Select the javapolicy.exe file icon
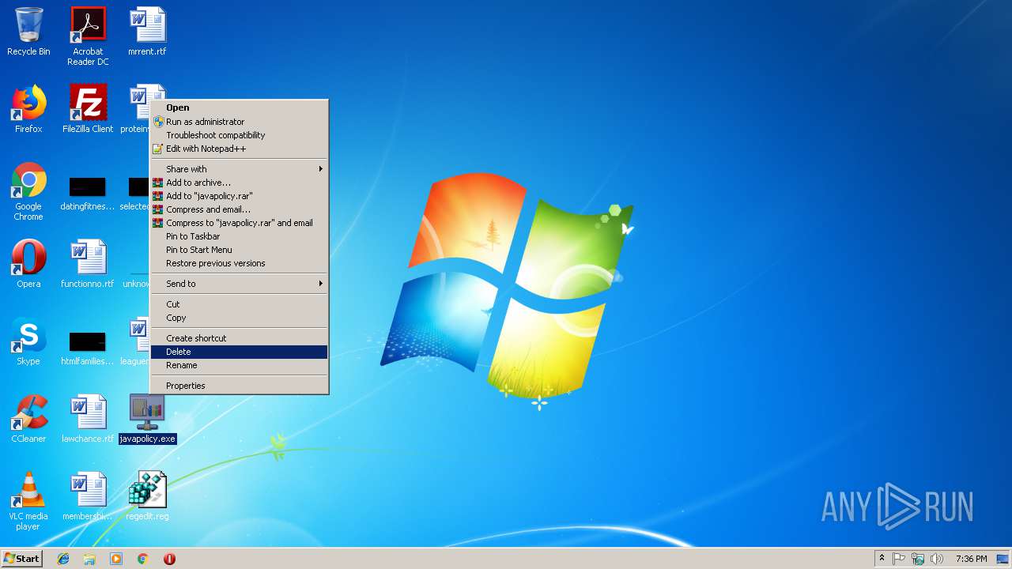The height and width of the screenshot is (569, 1012). (147, 419)
